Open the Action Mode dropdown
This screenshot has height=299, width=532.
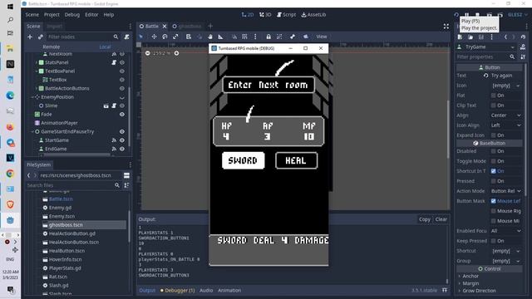[506, 191]
